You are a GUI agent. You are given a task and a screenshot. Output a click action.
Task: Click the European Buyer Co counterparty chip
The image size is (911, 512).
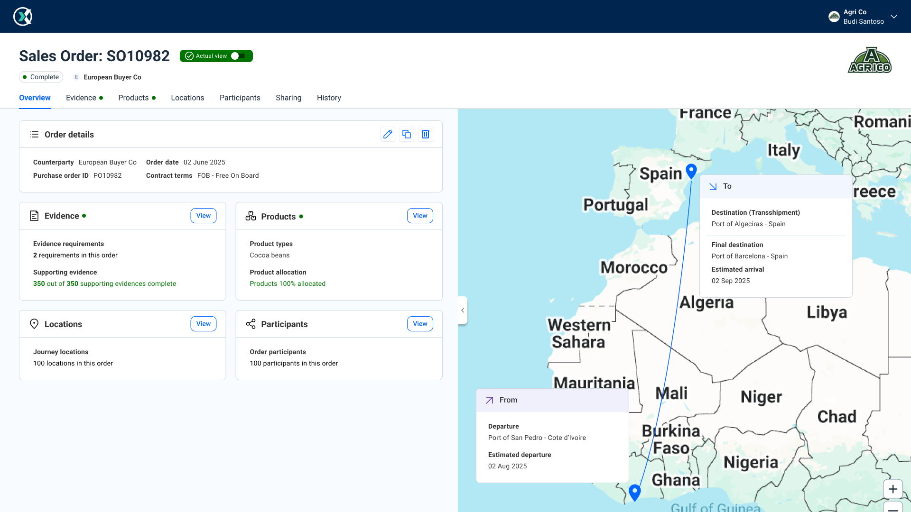[x=108, y=77]
